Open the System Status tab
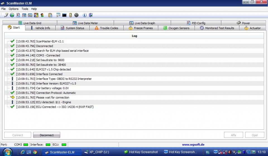This screenshot has height=156, width=268. tap(73, 28)
